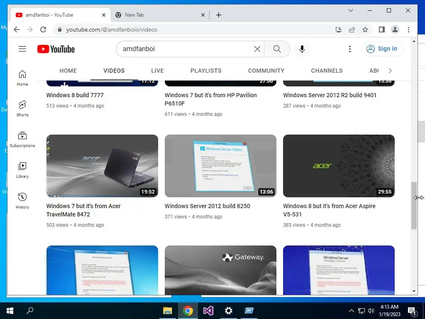This screenshot has width=425, height=319.
Task: Open Home in the YouTube sidebar
Action: point(22,78)
